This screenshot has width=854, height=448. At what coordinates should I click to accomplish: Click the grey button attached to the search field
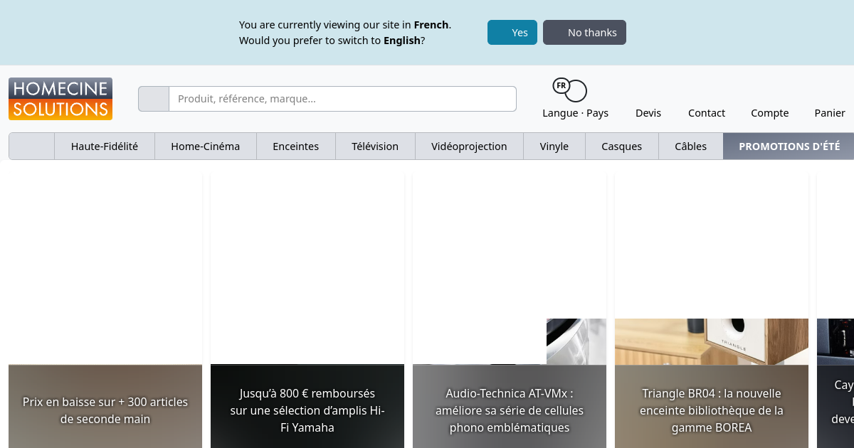(154, 99)
